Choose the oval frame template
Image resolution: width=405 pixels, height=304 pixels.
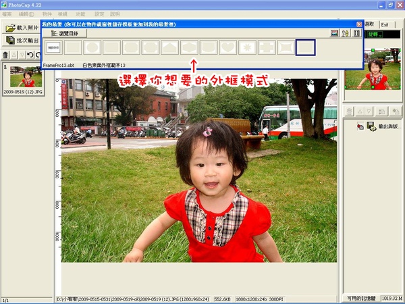click(x=92, y=47)
